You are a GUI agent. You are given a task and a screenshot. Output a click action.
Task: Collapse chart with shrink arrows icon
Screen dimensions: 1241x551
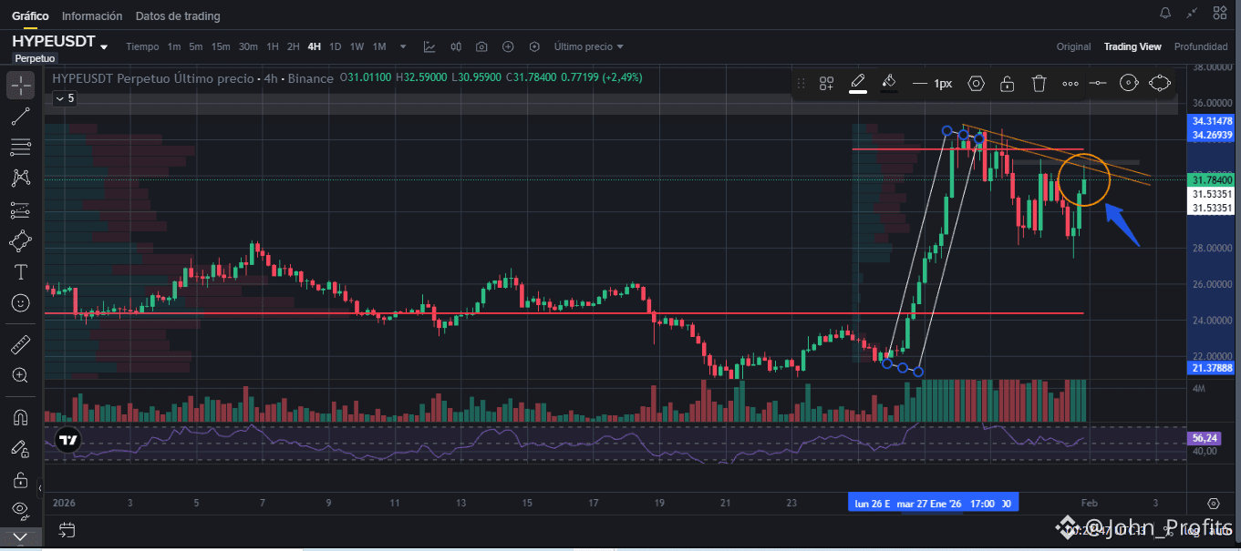1192,13
